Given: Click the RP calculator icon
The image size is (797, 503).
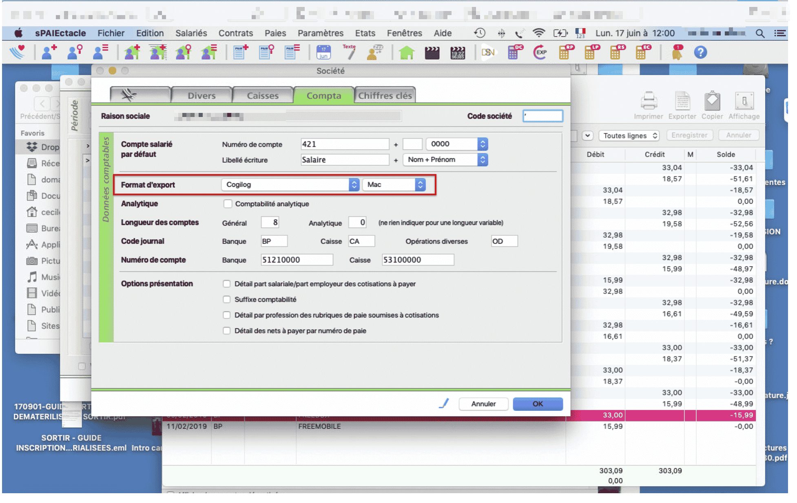Looking at the screenshot, I should click(x=566, y=52).
